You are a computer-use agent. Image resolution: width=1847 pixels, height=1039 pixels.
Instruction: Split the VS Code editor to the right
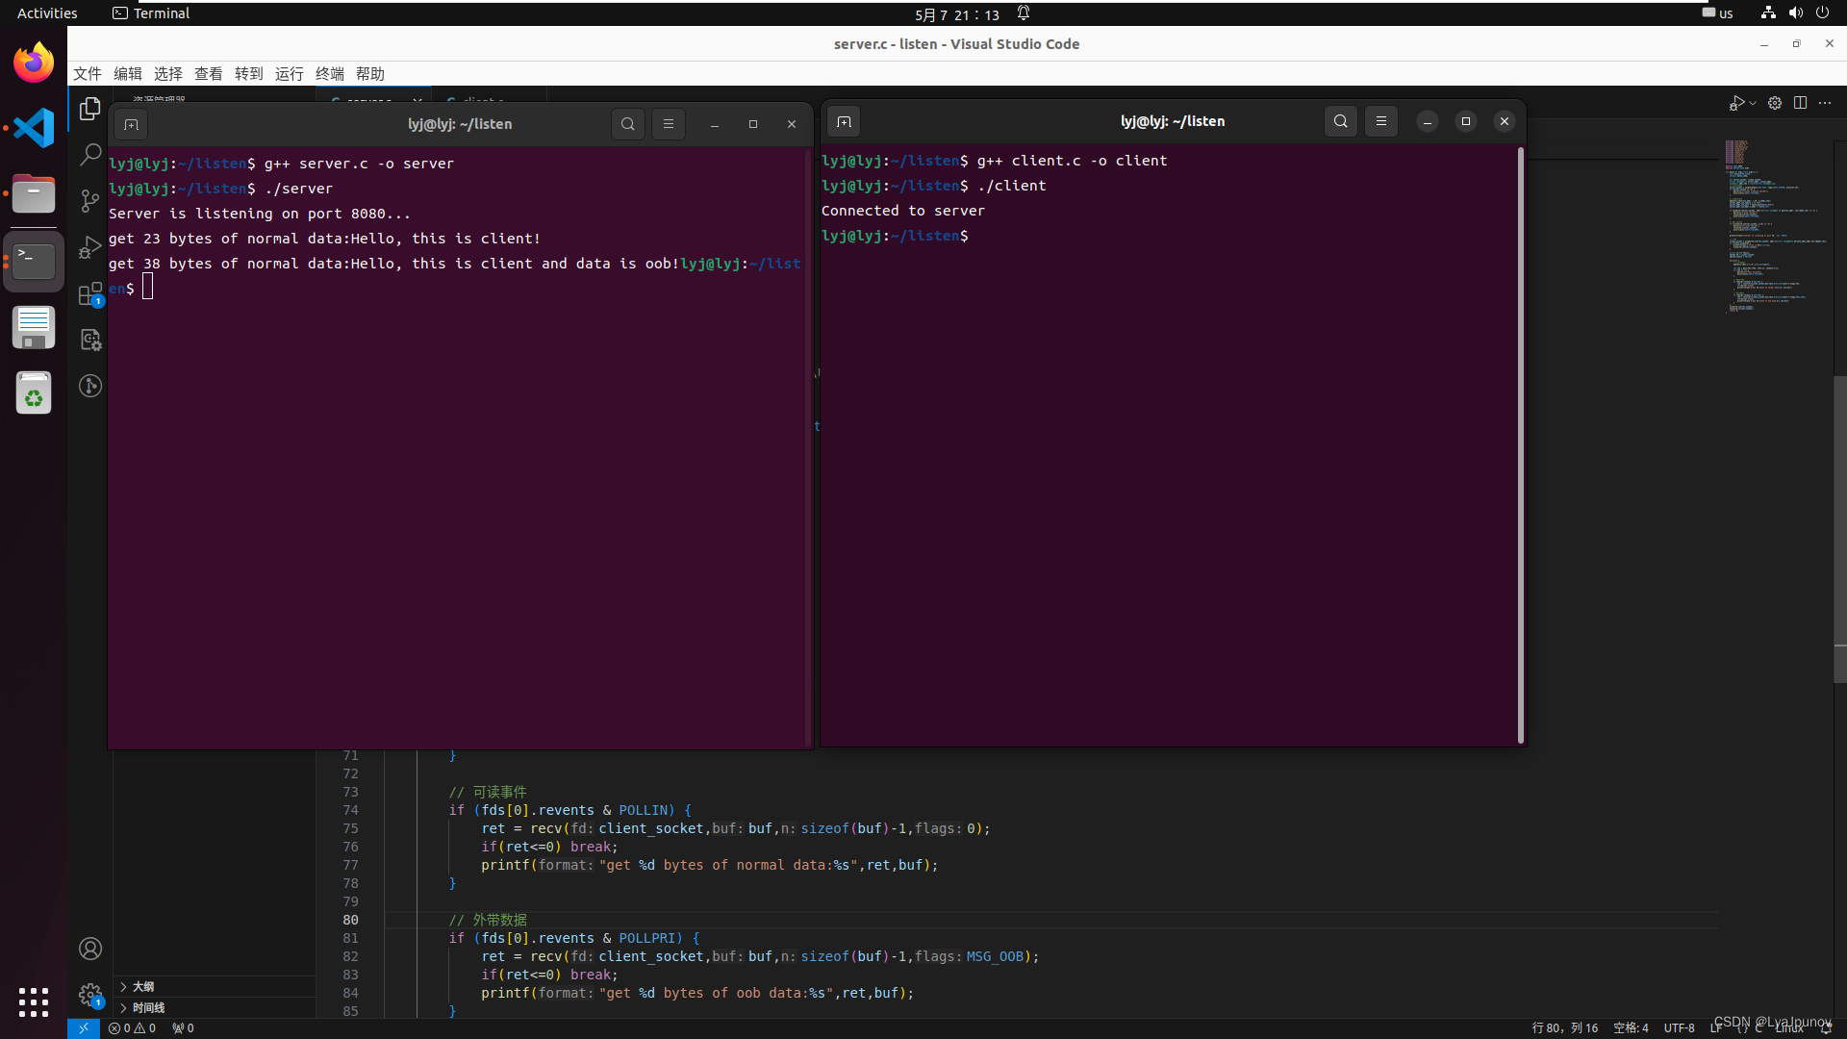pyautogui.click(x=1800, y=103)
